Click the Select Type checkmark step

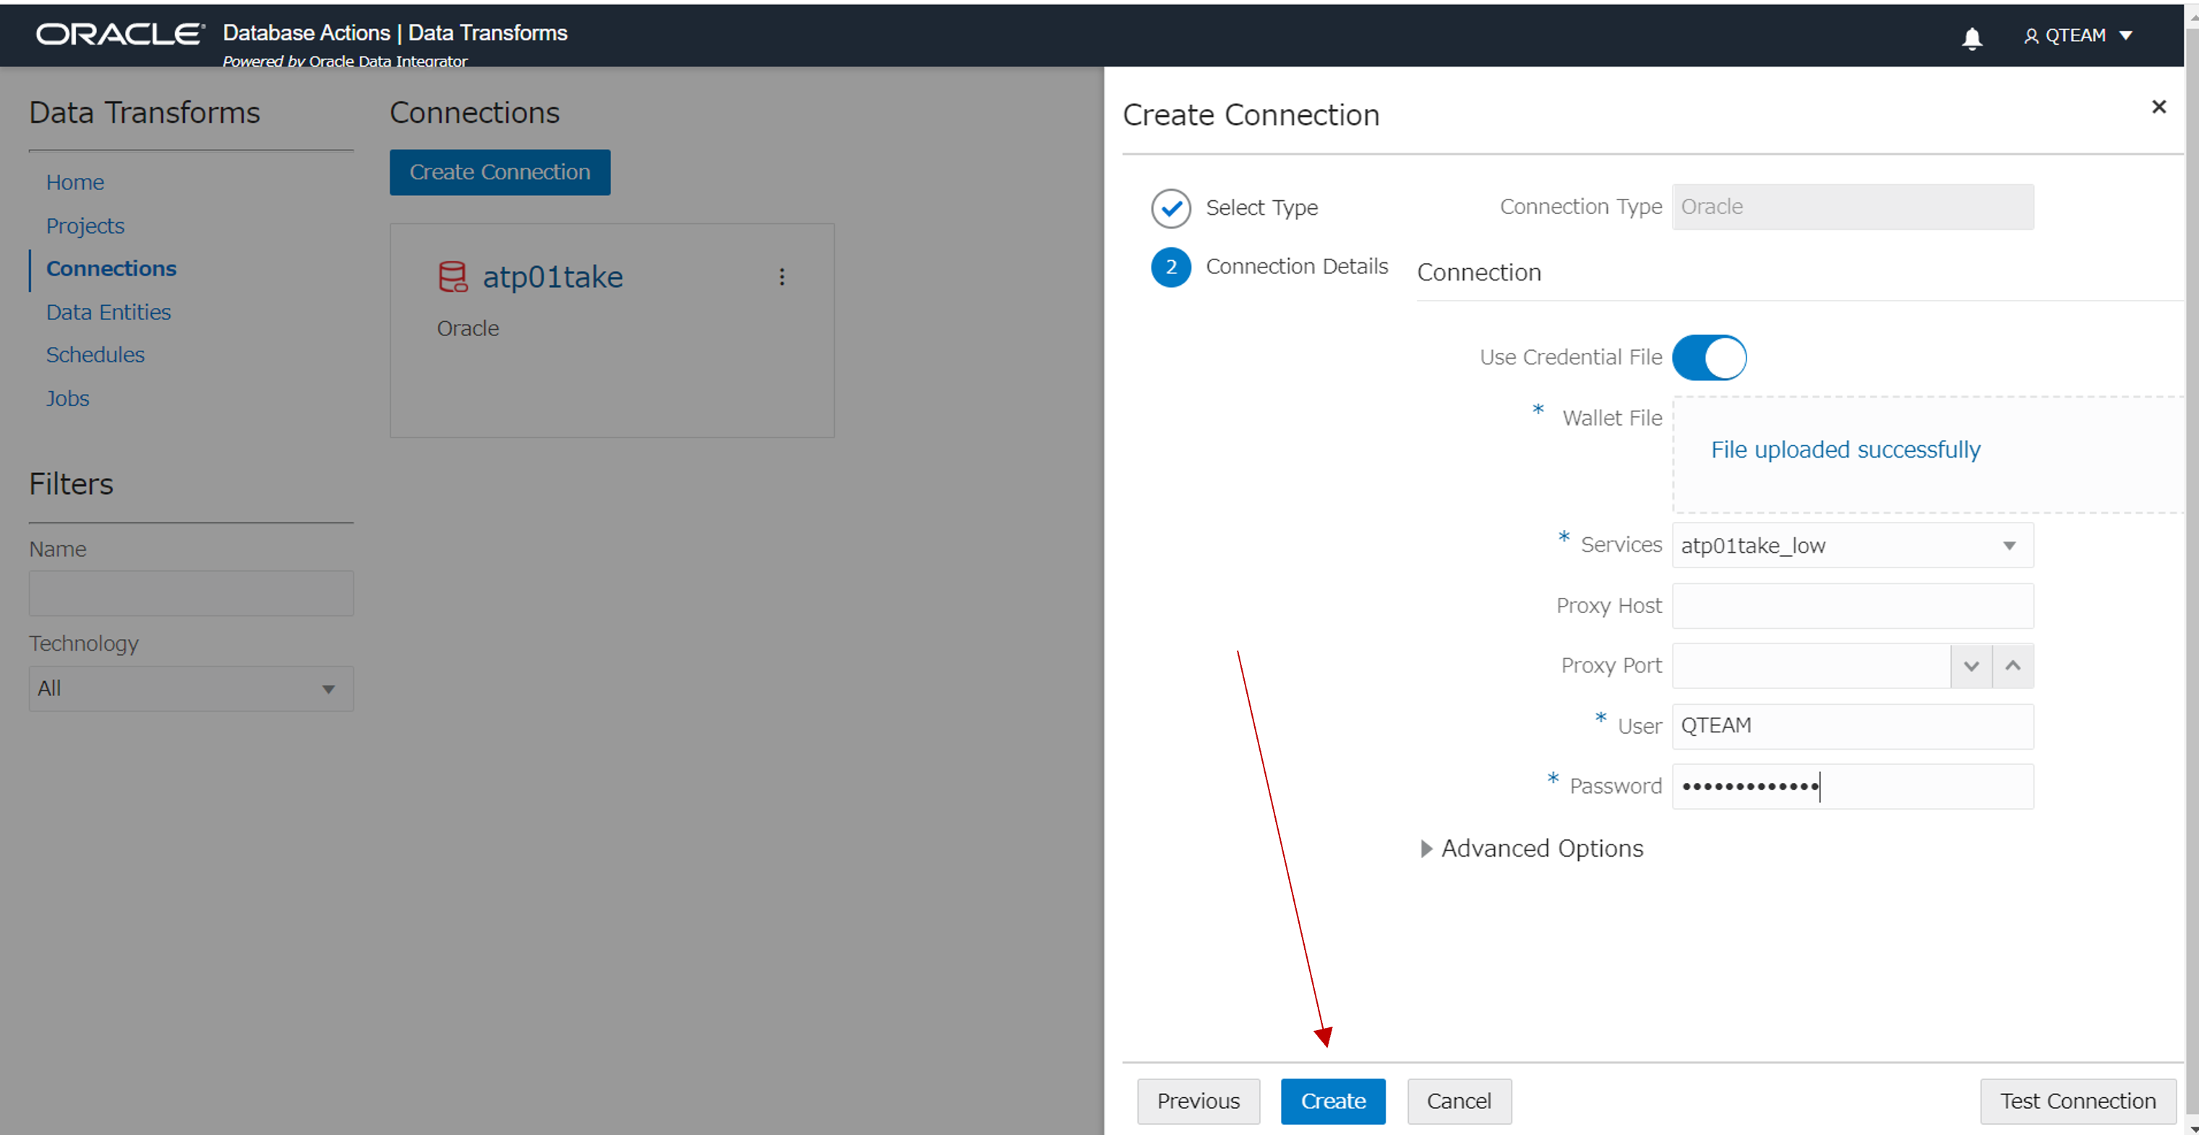pyautogui.click(x=1170, y=207)
